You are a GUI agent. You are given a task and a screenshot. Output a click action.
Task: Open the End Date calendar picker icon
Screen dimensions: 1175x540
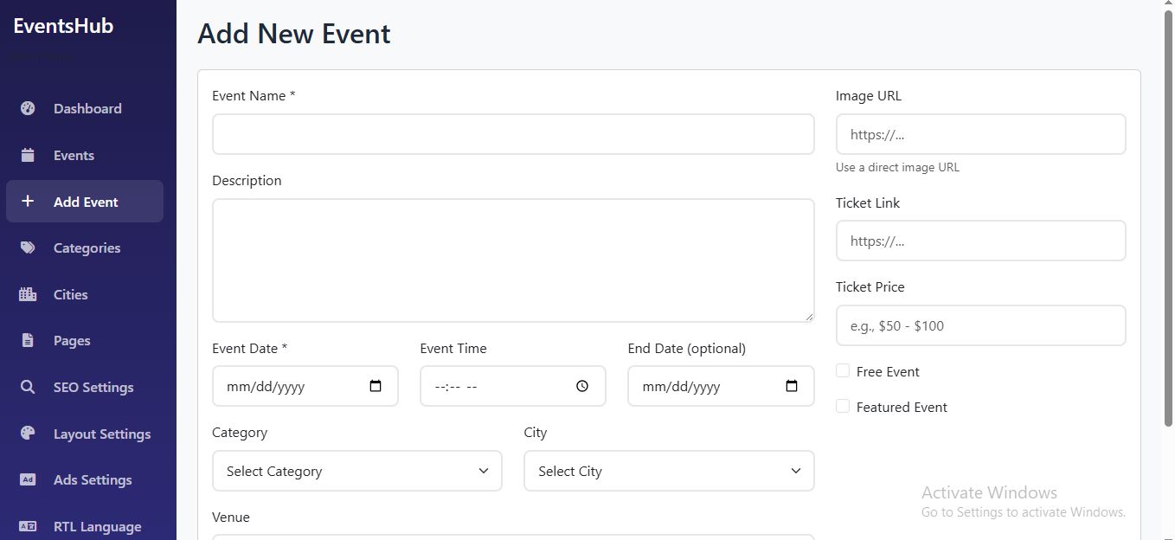[791, 386]
